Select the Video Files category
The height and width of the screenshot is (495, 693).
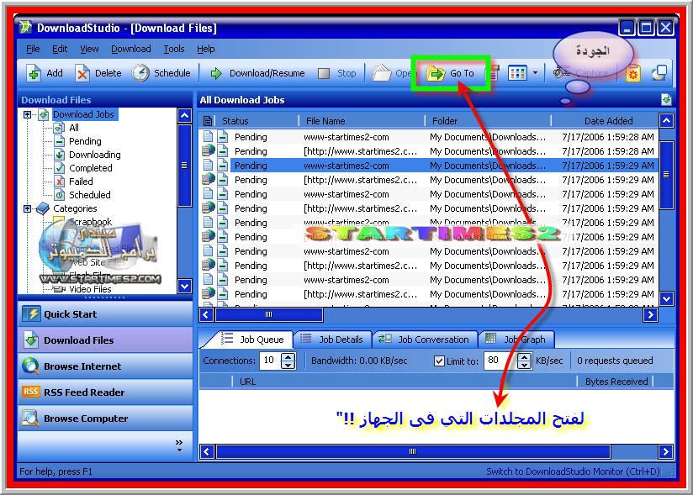(x=90, y=289)
